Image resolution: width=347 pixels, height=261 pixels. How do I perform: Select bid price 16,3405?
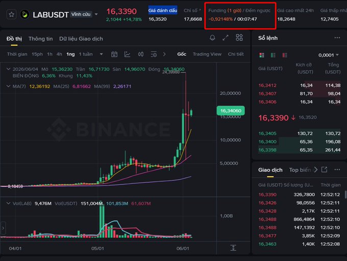[267, 133]
